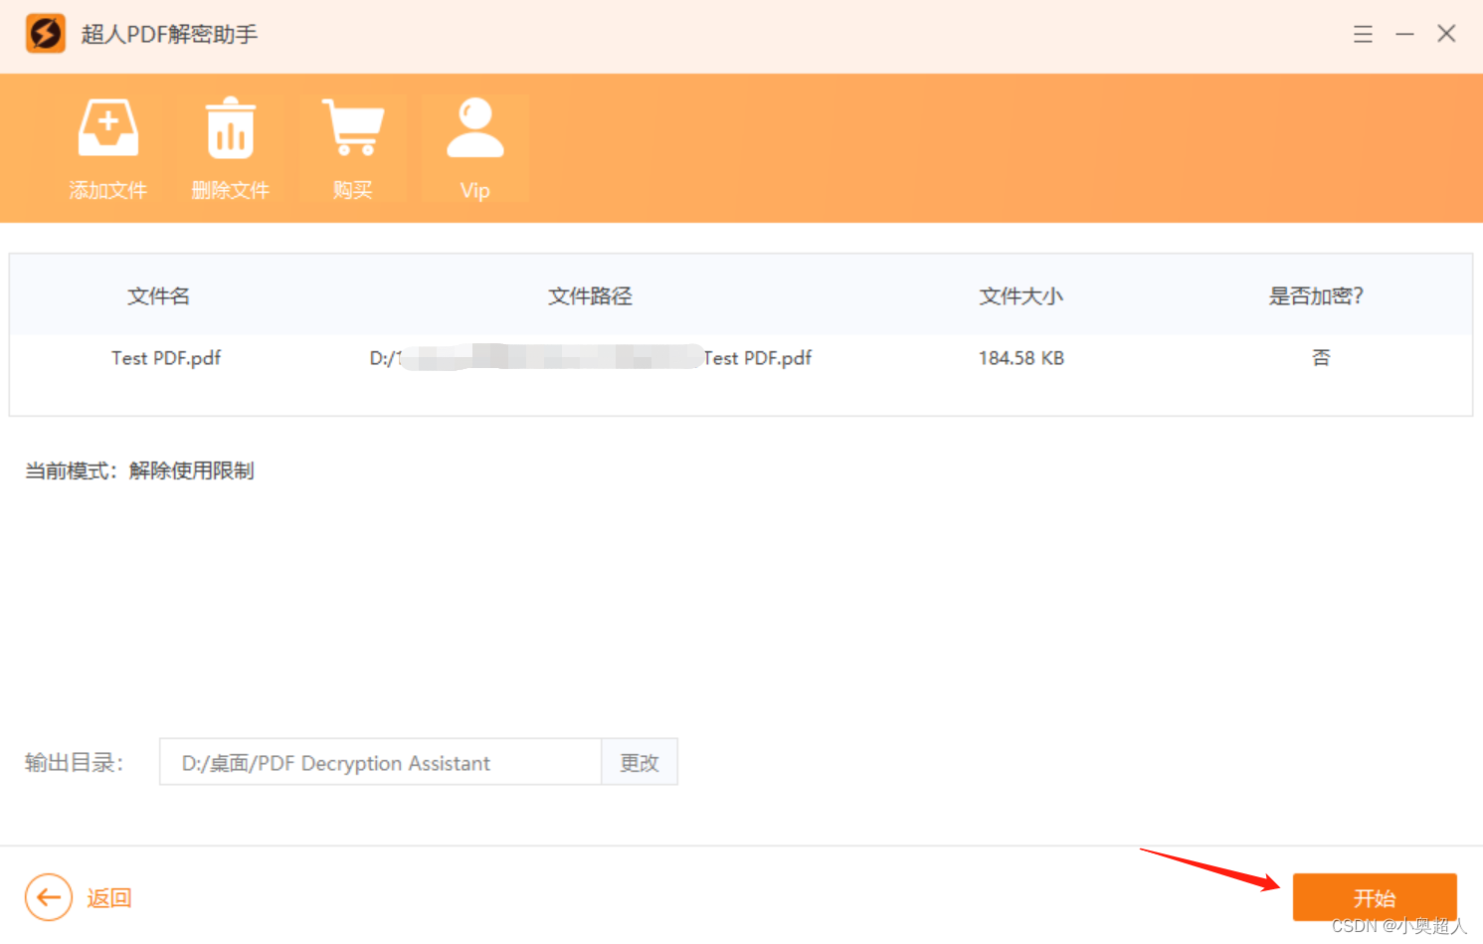Click the output directory path field
The image size is (1483, 944).
pyautogui.click(x=378, y=762)
